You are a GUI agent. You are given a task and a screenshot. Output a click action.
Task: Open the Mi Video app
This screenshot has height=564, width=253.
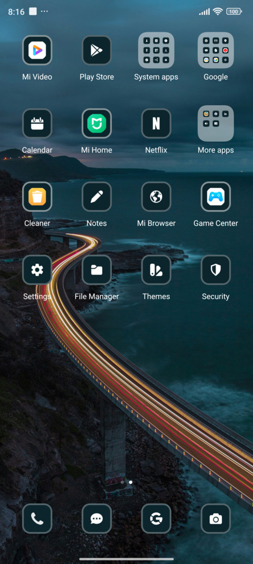[x=37, y=50]
